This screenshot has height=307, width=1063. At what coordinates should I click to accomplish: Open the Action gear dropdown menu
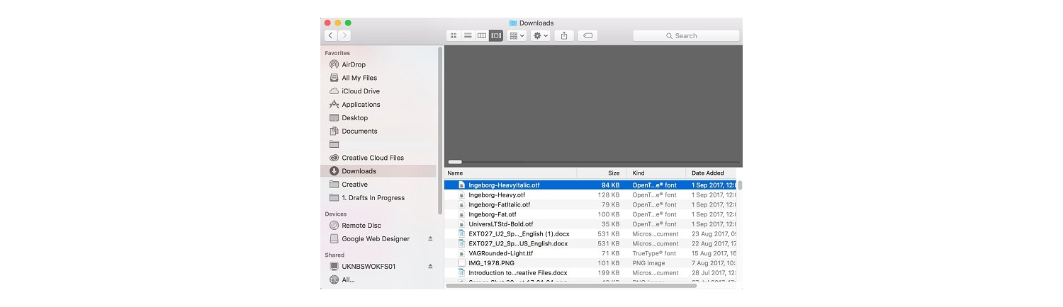[540, 35]
